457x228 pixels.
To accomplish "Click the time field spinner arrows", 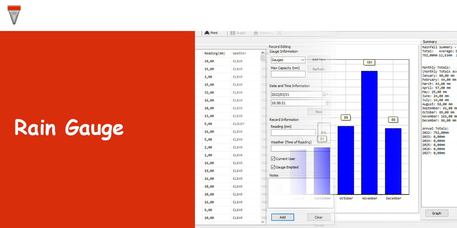I will point(328,103).
